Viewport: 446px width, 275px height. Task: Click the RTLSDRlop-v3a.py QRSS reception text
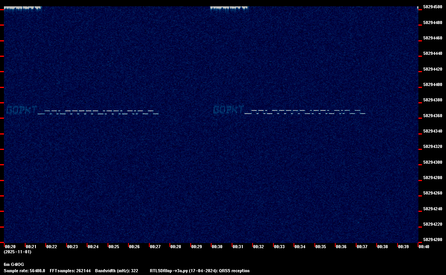click(200, 271)
